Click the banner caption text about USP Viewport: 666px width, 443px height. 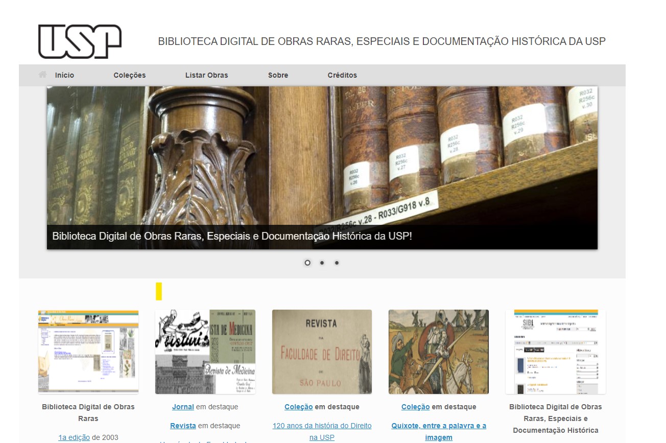(x=232, y=237)
